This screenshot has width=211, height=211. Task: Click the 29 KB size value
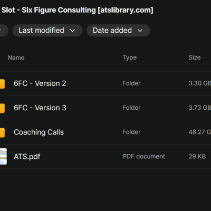click(x=197, y=156)
